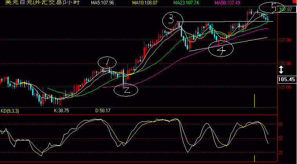Screen dimensions: 297x164
Task: Click the D:58.17 value label
Action: coord(103,111)
